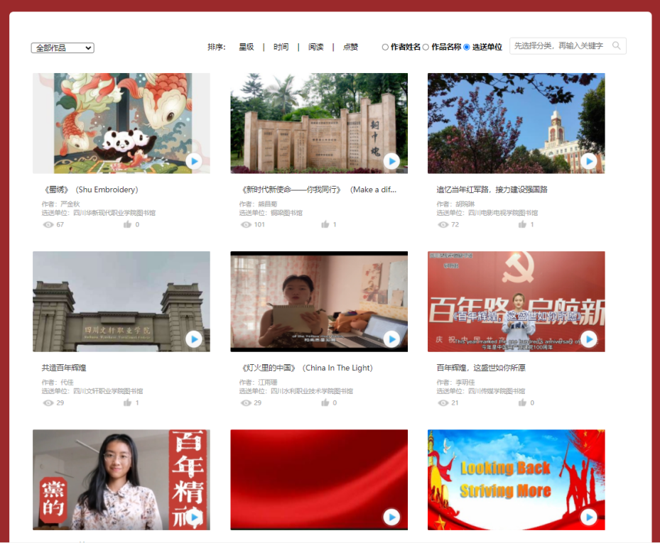Select the 作者姓名 radio button
The height and width of the screenshot is (543, 660).
pos(385,48)
